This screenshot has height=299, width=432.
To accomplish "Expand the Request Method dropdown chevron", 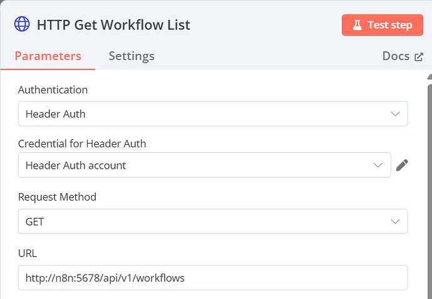I will pyautogui.click(x=395, y=221).
